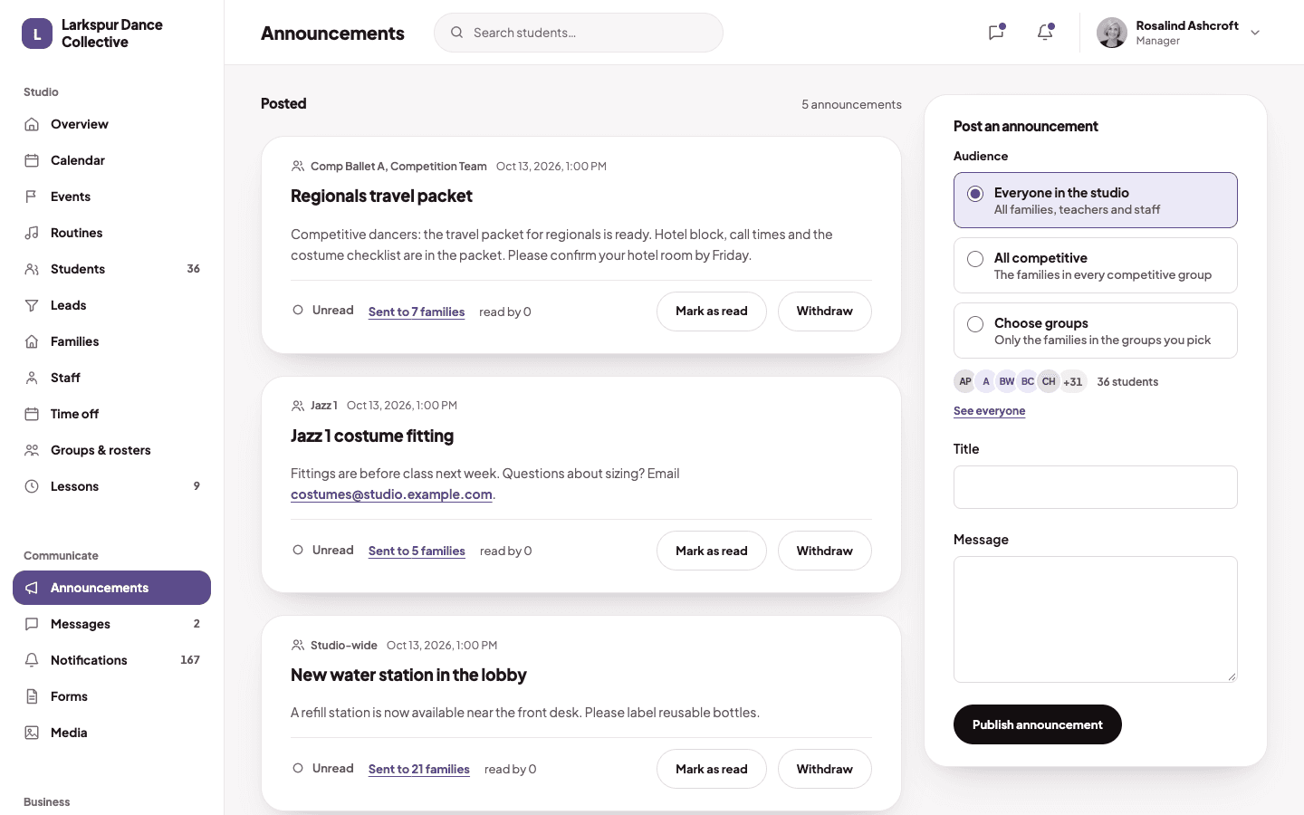
Task: Open Sent to 21 families link
Action: (419, 769)
